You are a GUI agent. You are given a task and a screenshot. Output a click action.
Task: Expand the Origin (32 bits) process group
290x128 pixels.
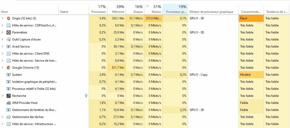(x=3, y=18)
